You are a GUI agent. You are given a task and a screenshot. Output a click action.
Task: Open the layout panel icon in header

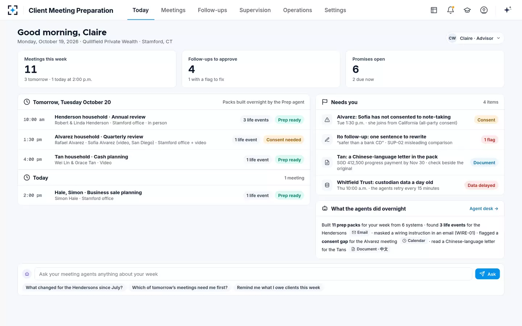[x=434, y=10]
